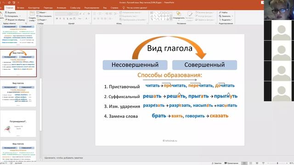The width and height of the screenshot is (294, 165).
Task: Toggle strikethrough (abc) formatting
Action: click(71, 19)
